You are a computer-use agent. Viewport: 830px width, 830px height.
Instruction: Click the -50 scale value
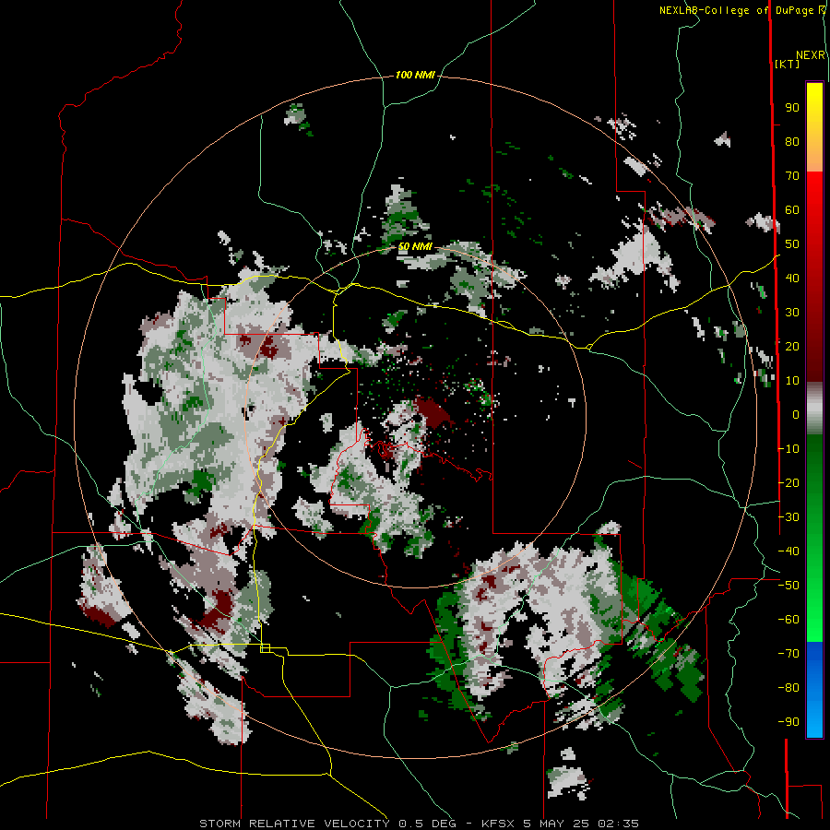coord(788,585)
